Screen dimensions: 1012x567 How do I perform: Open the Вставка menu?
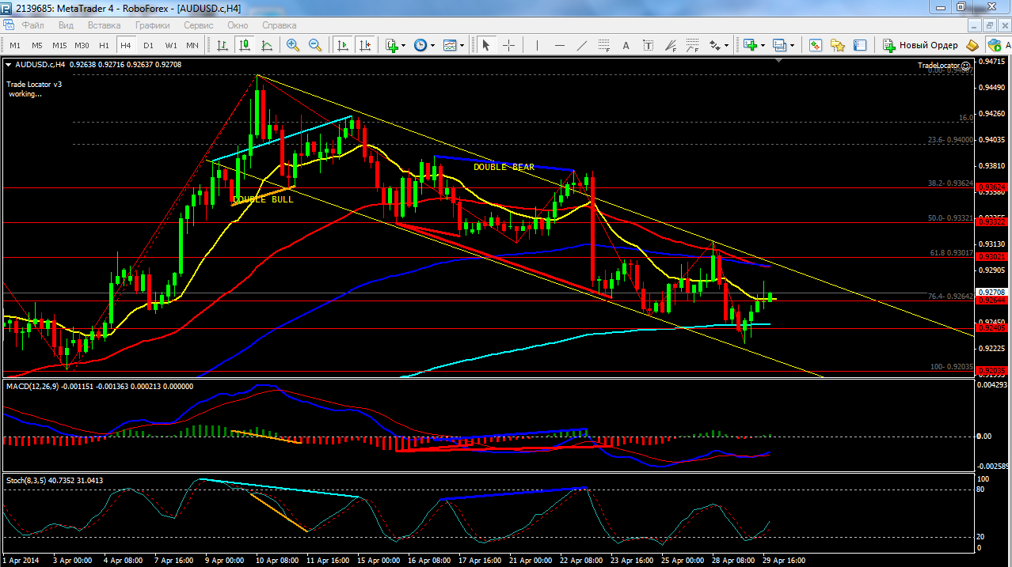tap(104, 25)
